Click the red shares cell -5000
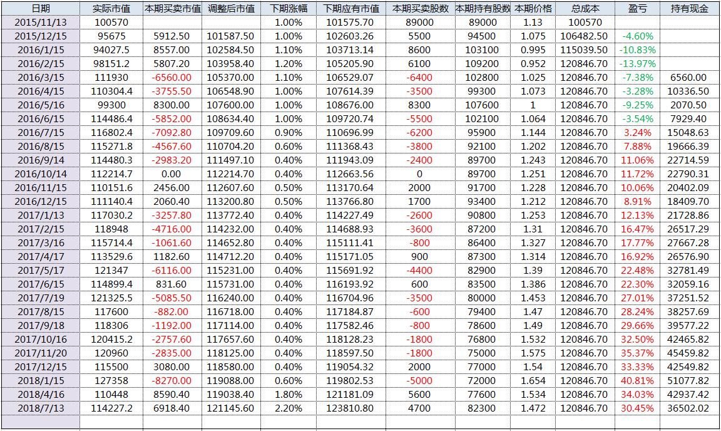The height and width of the screenshot is (431, 721). click(x=421, y=381)
